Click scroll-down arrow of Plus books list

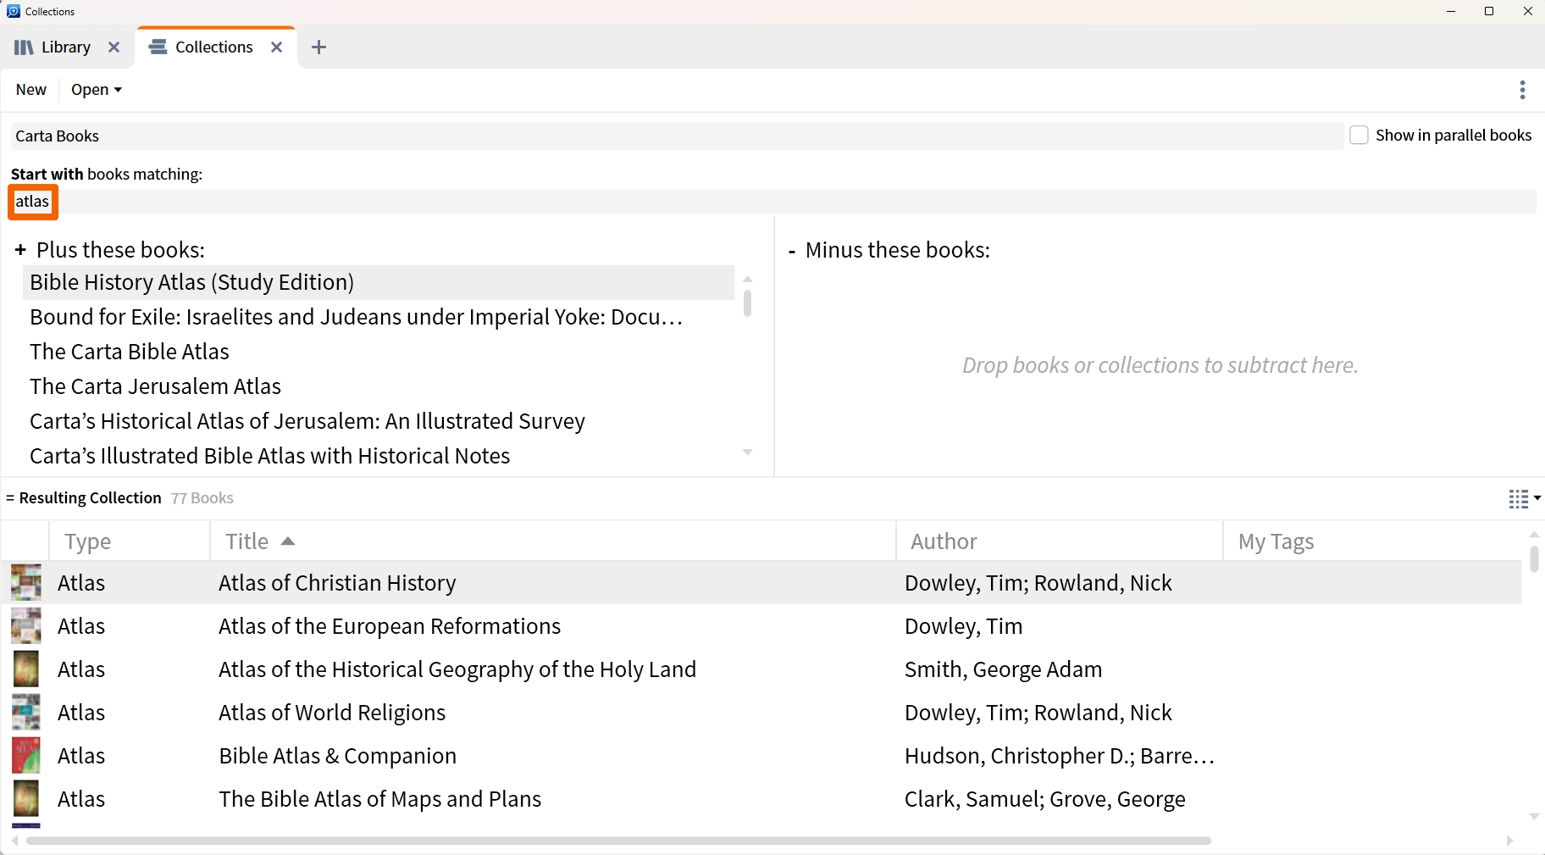pos(747,452)
